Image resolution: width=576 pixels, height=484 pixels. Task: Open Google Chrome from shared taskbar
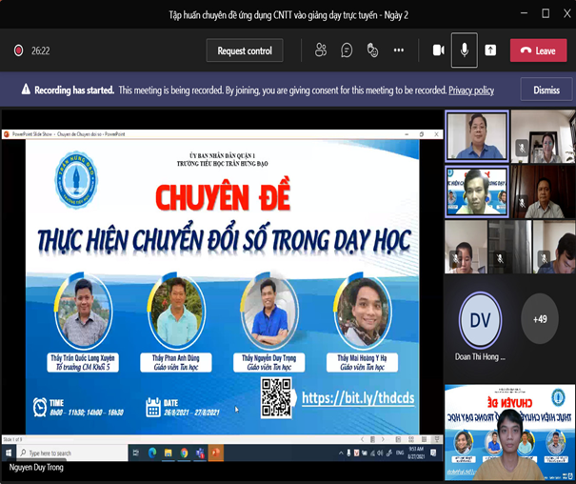pyautogui.click(x=184, y=454)
